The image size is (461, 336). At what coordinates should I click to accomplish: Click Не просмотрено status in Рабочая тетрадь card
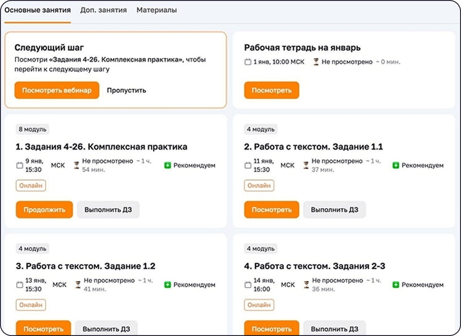click(x=347, y=62)
